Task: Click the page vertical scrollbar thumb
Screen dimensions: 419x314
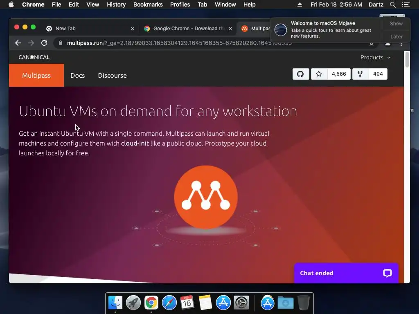Action: (x=407, y=60)
